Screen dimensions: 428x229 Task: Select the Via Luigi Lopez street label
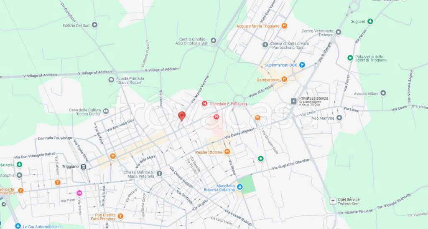pos(222,221)
